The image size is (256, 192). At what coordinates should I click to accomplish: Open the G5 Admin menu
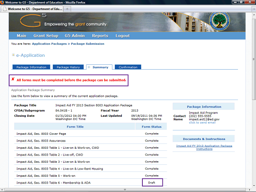coord(76,36)
